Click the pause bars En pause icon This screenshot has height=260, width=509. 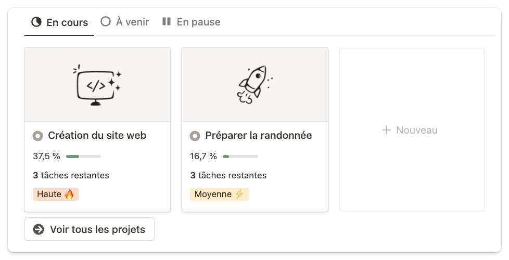167,22
